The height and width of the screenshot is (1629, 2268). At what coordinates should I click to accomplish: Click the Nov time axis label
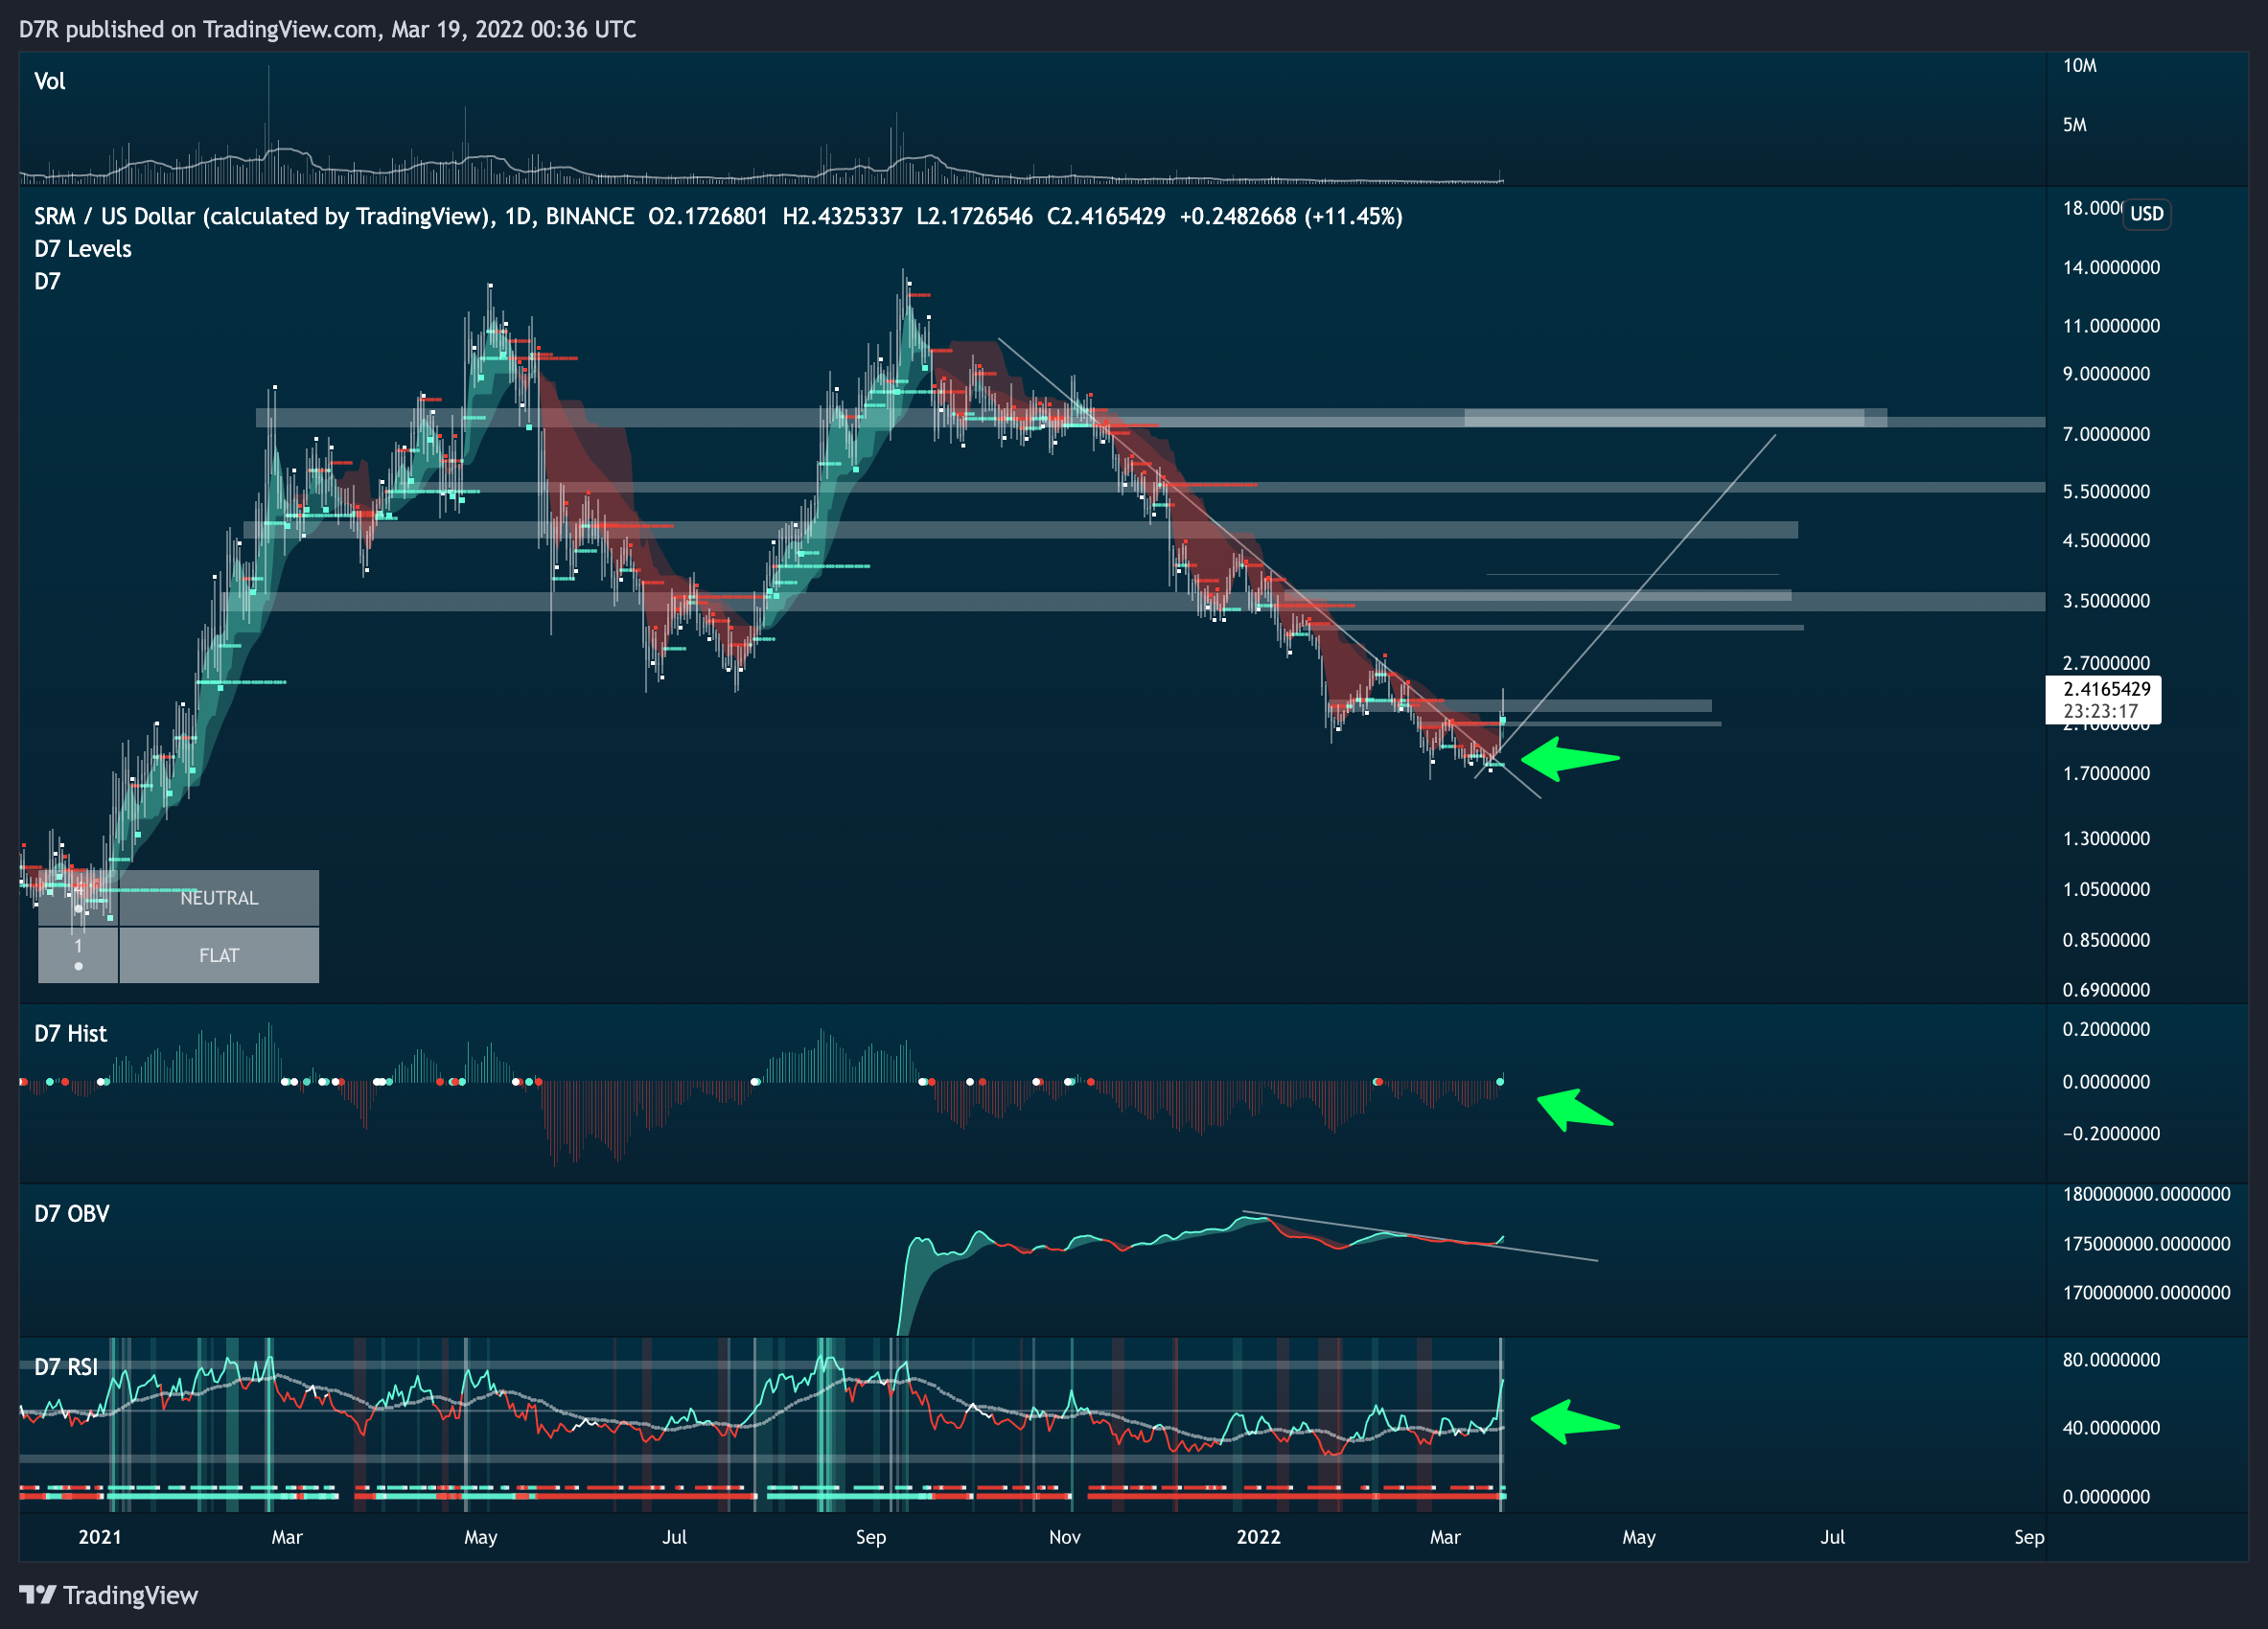(1065, 1537)
